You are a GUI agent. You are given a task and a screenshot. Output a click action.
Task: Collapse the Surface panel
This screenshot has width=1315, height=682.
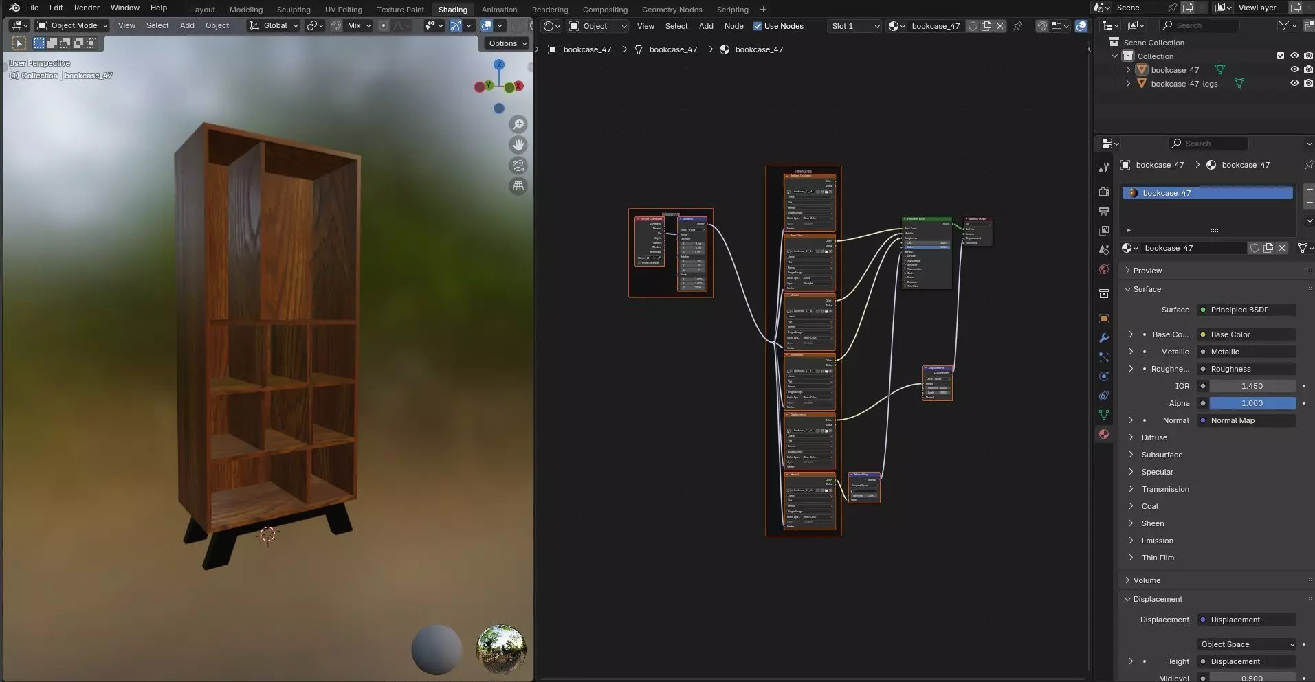point(1147,289)
